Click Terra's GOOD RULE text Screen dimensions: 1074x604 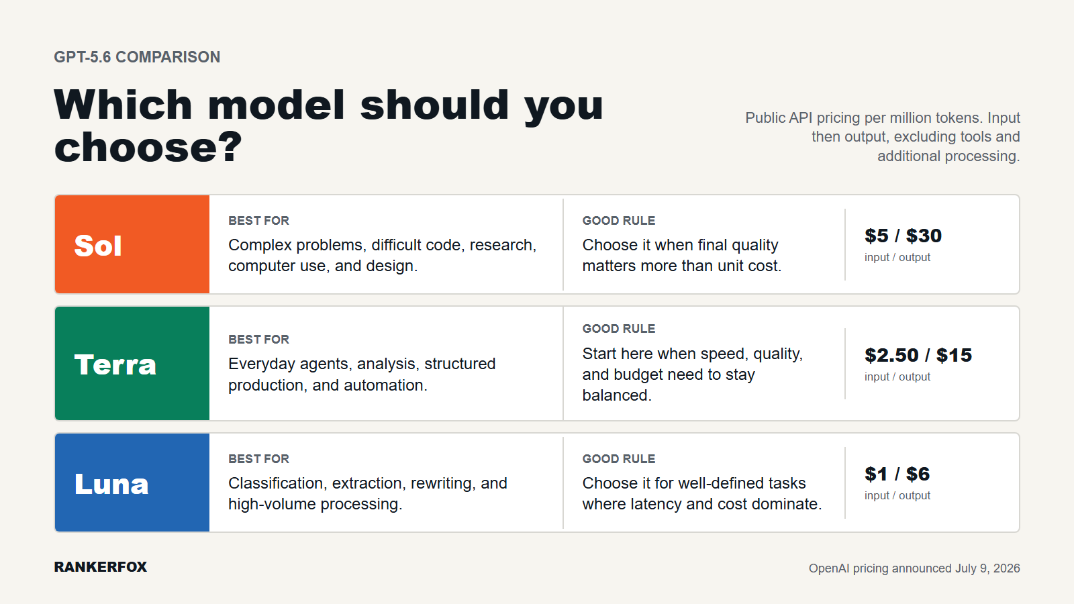[x=693, y=374]
